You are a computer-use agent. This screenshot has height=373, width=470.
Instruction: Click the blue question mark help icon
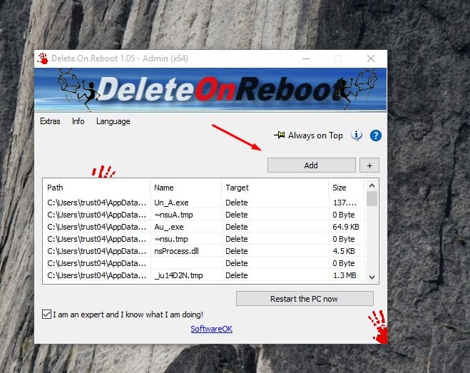point(376,136)
